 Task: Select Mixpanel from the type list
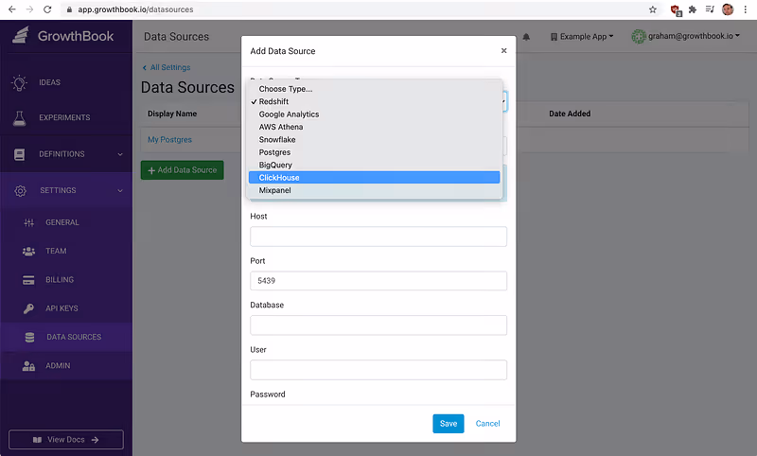(374, 190)
